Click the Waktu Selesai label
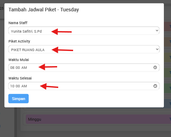The image size is (171, 137). pos(20,78)
